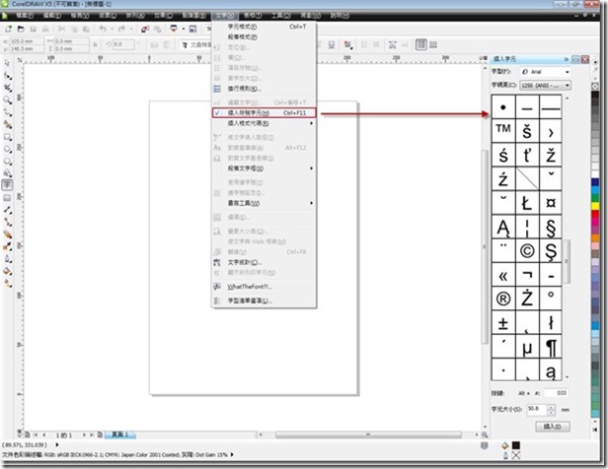Image resolution: width=608 pixels, height=469 pixels.
Task: Select the red swatch in color palette
Action: (595, 214)
